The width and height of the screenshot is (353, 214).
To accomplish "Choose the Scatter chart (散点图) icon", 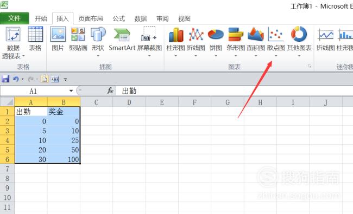I will click(x=276, y=34).
